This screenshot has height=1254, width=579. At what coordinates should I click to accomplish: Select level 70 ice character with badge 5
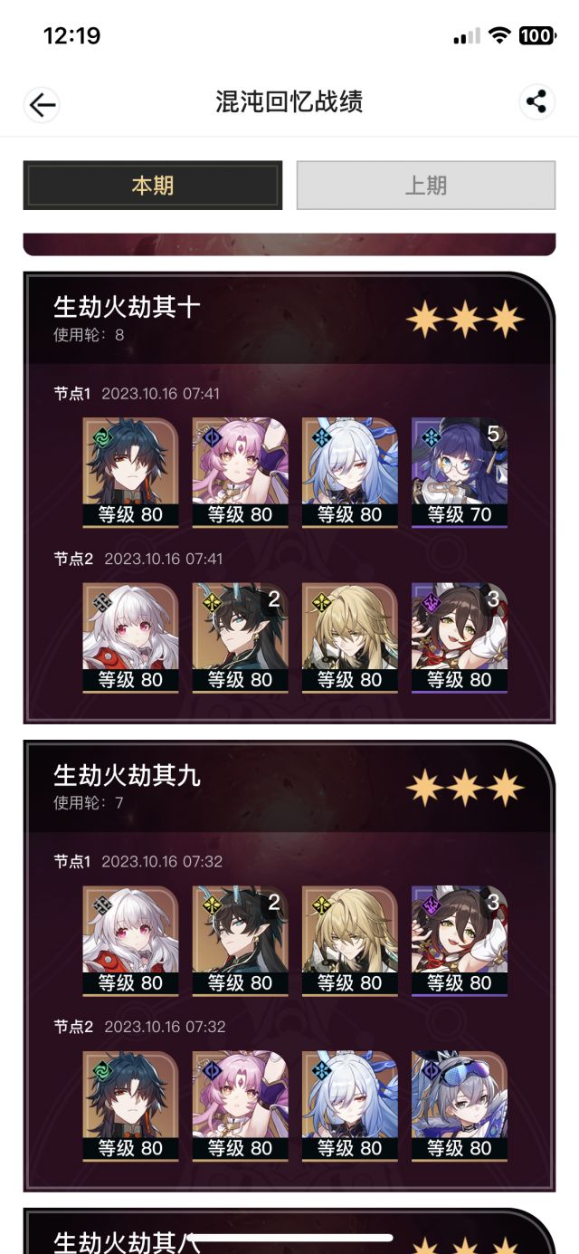click(460, 473)
